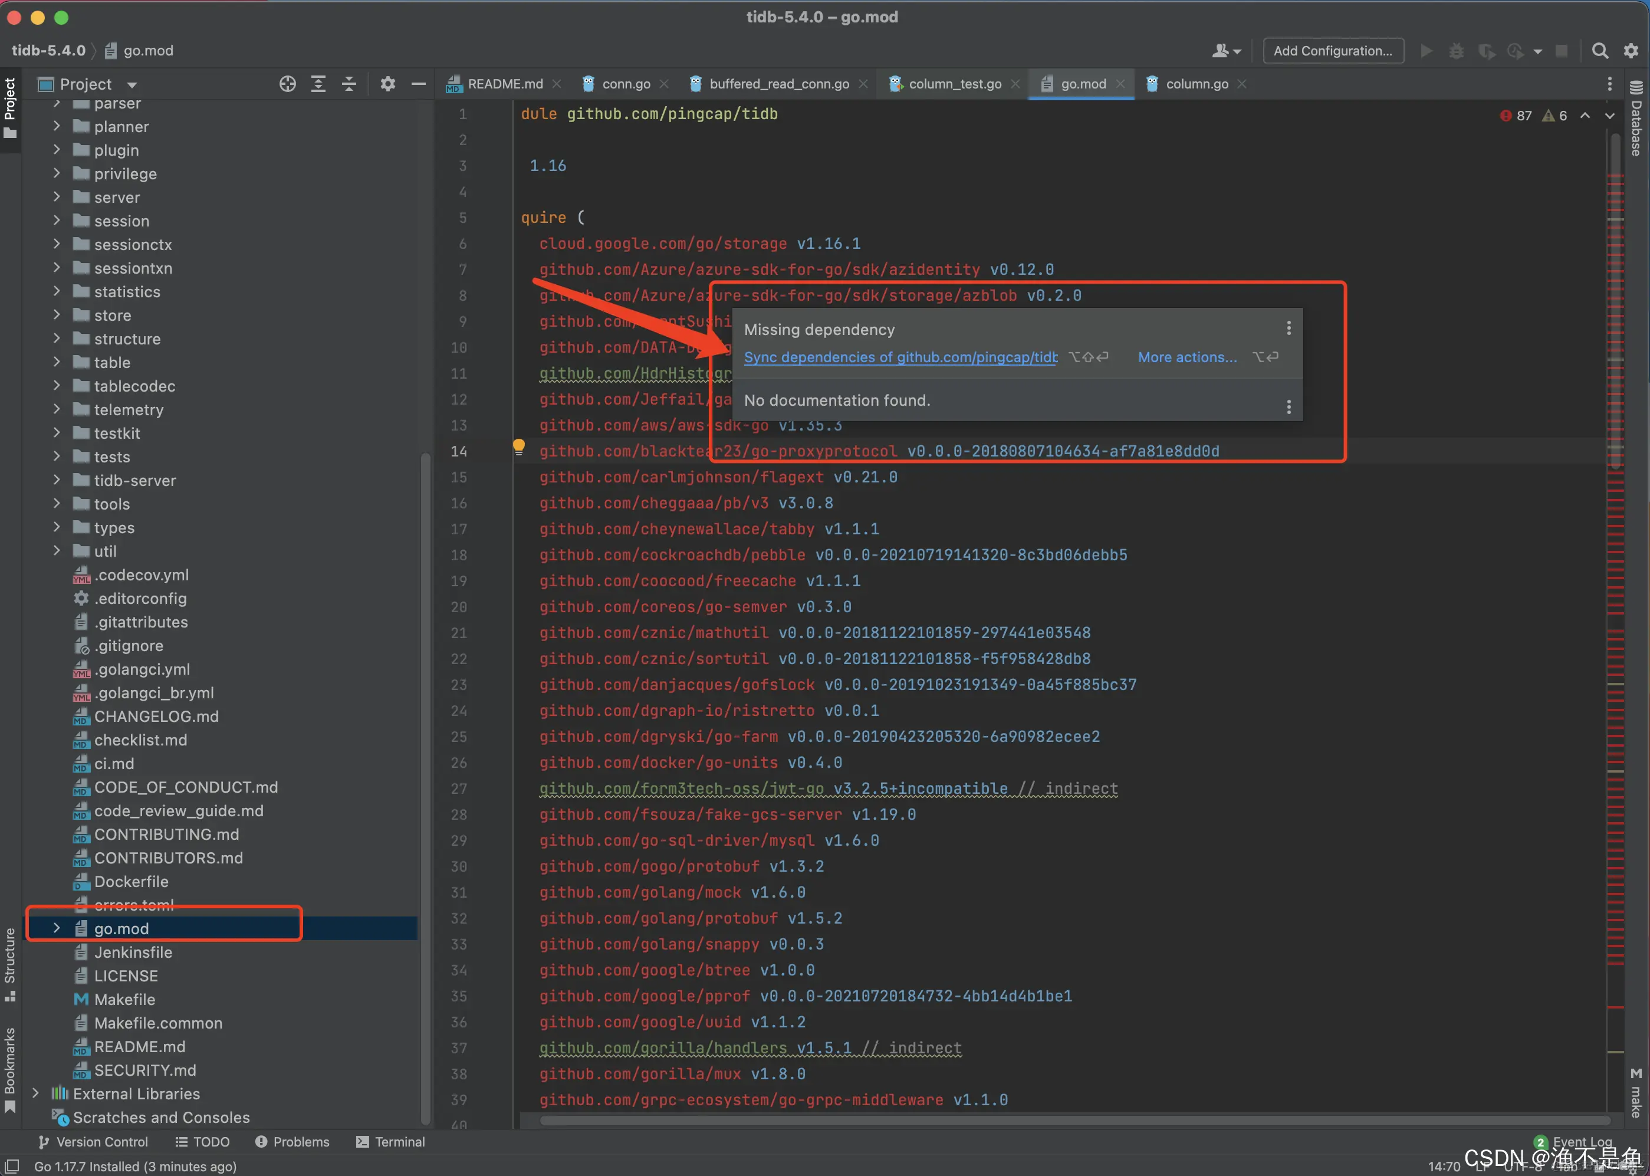Open Project panel settings gear
The height and width of the screenshot is (1176, 1650).
pyautogui.click(x=388, y=84)
